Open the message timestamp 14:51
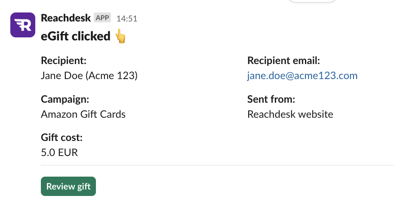This screenshot has height=208, width=394. [x=127, y=18]
